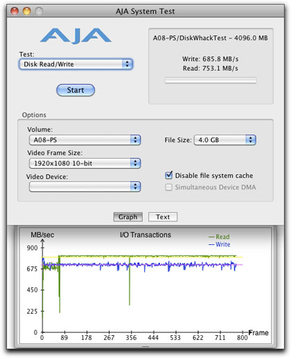
Task: Click the "MB/sec" axis label
Action: [x=42, y=235]
